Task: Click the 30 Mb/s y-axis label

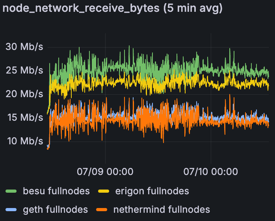Action: click(x=24, y=47)
